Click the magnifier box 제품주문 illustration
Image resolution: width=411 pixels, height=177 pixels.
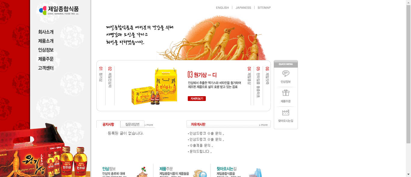coord(200,173)
